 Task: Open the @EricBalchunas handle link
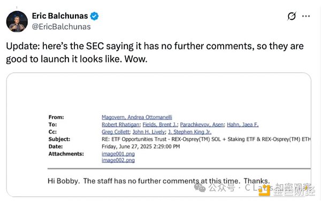(61, 27)
